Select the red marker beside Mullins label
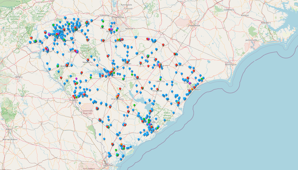The width and height of the screenshot is (298, 170). coord(176,65)
